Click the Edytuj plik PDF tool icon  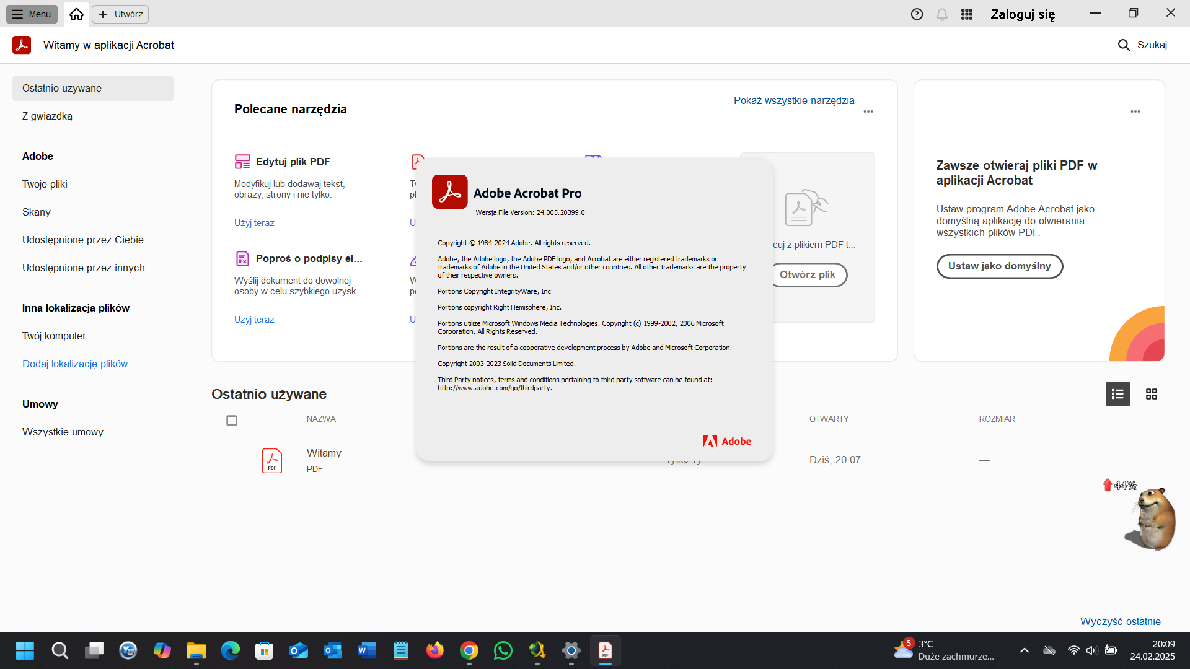[242, 162]
